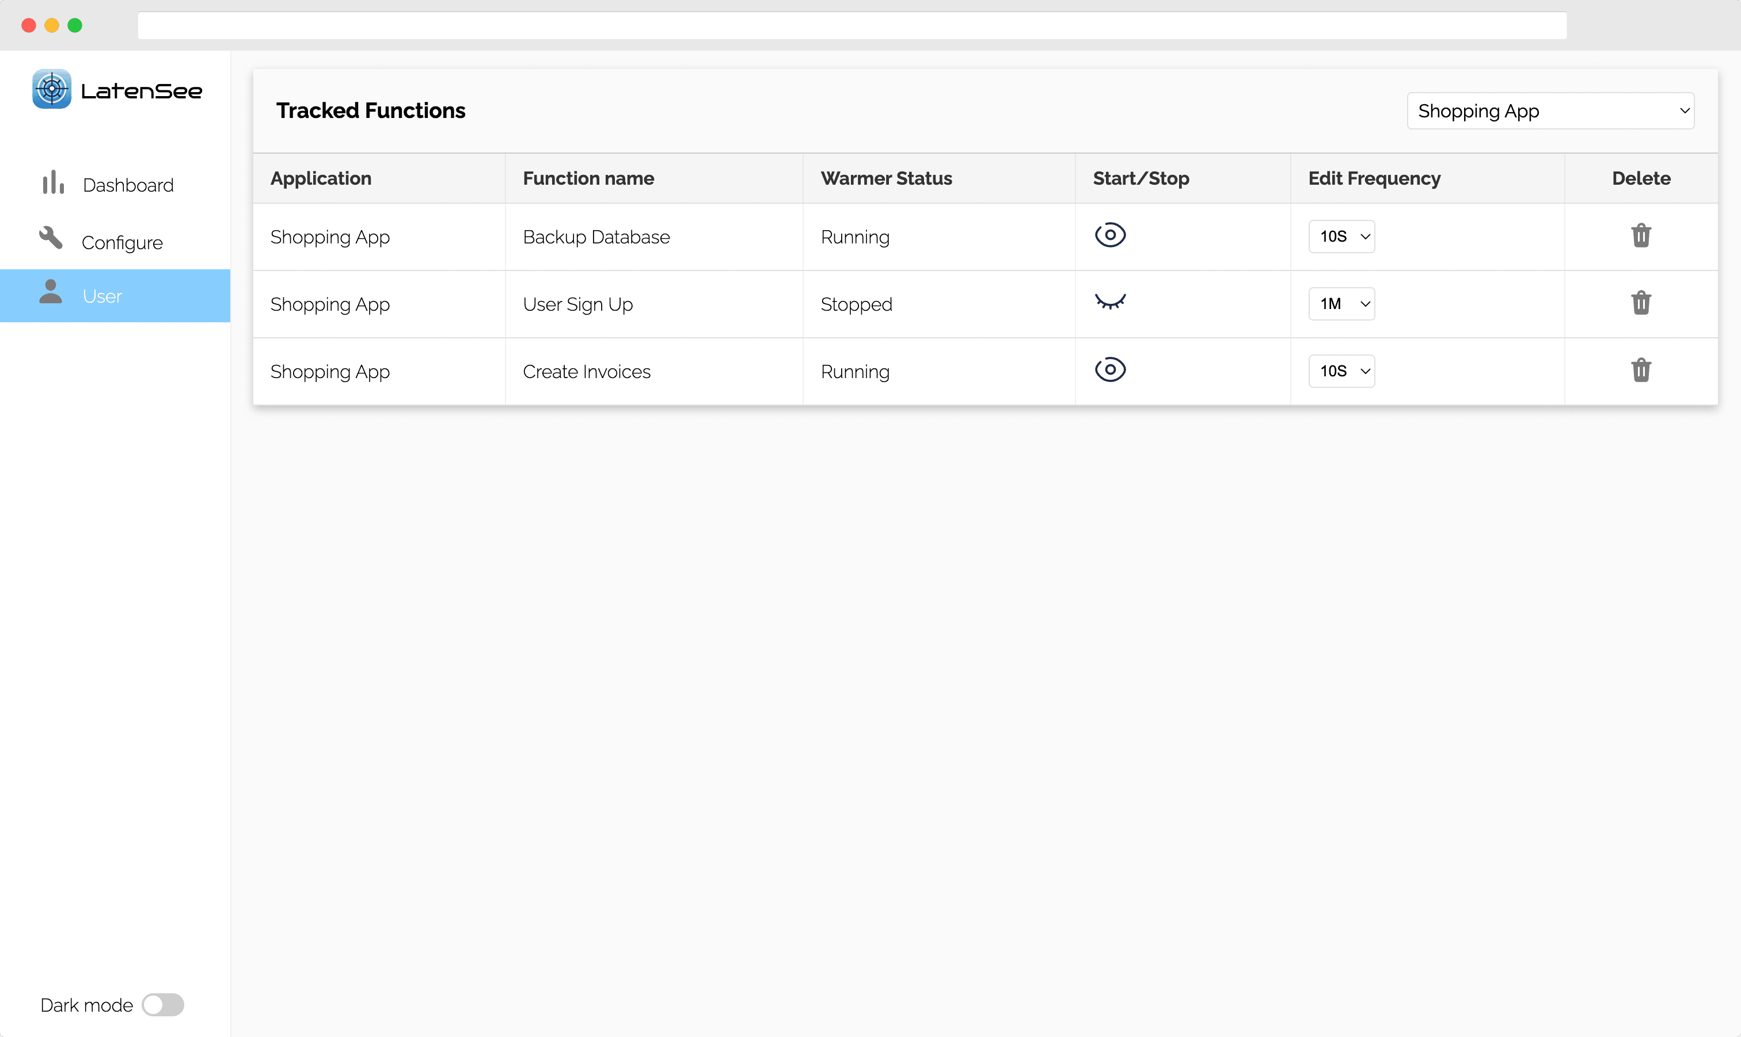This screenshot has height=1037, width=1741.
Task: Click trash icon for Create Invoices
Action: pos(1640,371)
